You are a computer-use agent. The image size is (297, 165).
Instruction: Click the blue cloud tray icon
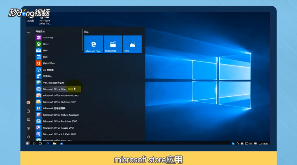click(x=233, y=144)
